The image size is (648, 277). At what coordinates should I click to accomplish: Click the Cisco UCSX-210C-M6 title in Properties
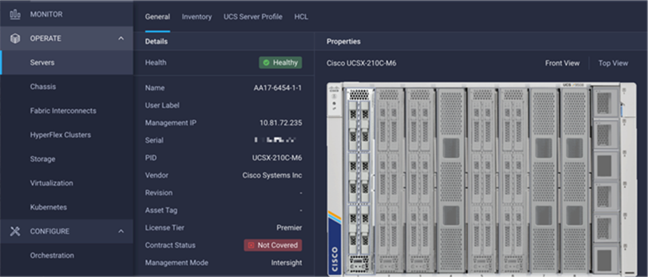click(x=361, y=63)
